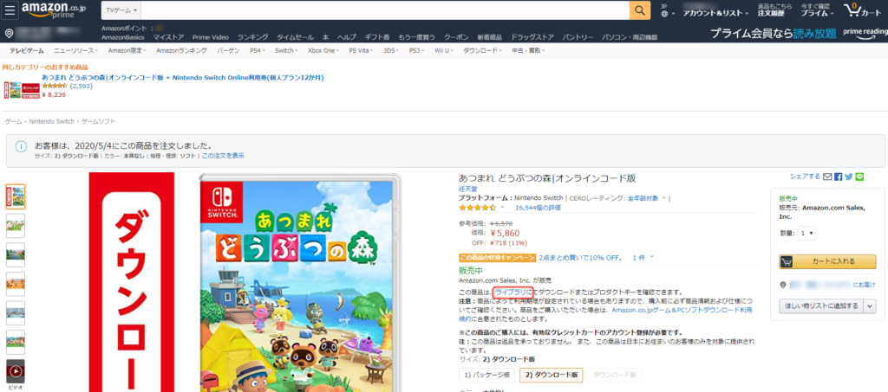Share via email envelope icon
This screenshot has width=888, height=392.
828,177
